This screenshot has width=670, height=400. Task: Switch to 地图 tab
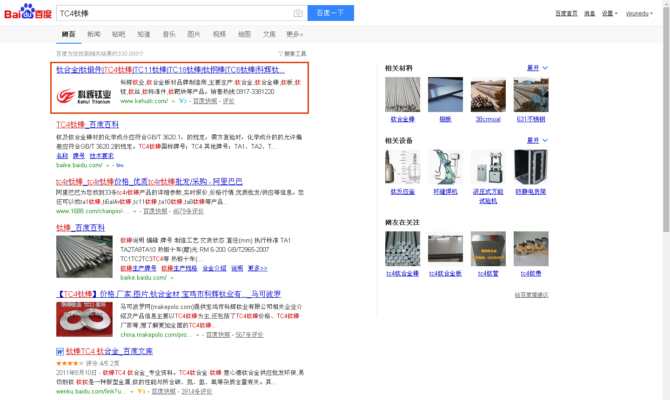244,34
